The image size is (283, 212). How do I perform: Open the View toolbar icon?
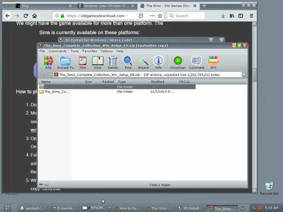(x=98, y=63)
